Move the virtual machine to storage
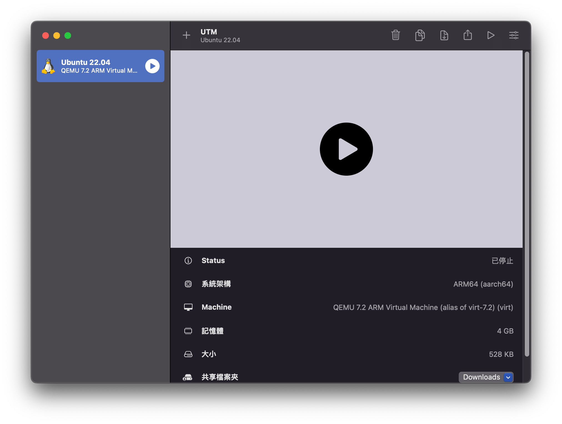Screen dimensions: 562x424 pyautogui.click(x=444, y=35)
